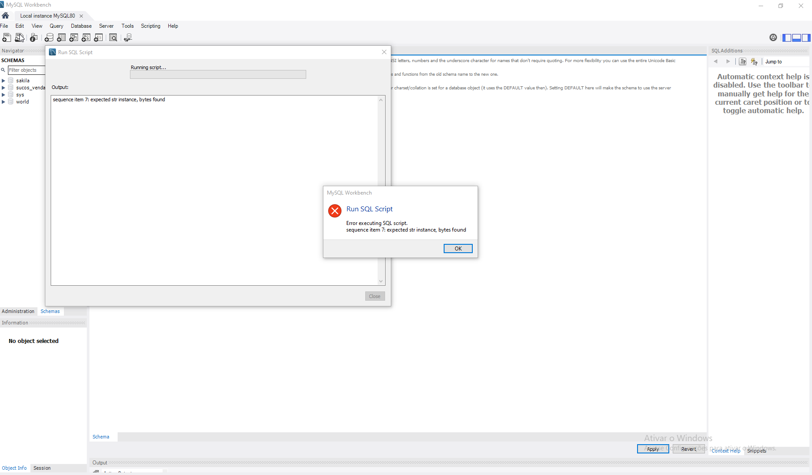This screenshot has height=475, width=812.
Task: Go forward in SQLAdditions help
Action: [728, 62]
